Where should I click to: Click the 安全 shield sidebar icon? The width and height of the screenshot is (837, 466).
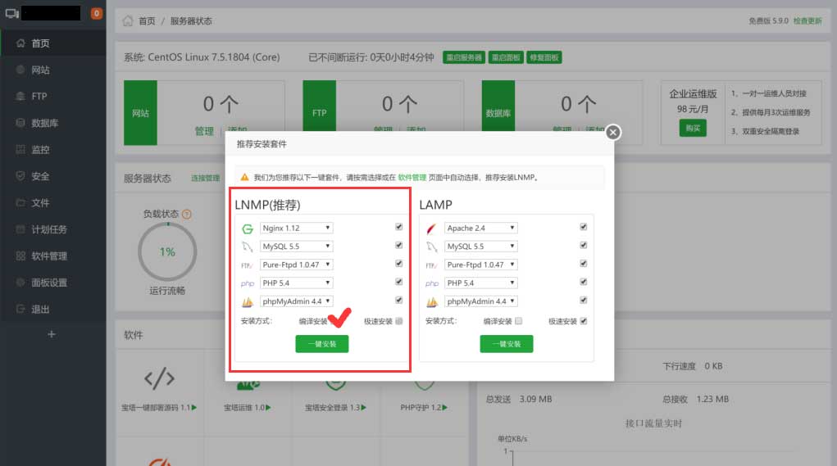point(20,176)
